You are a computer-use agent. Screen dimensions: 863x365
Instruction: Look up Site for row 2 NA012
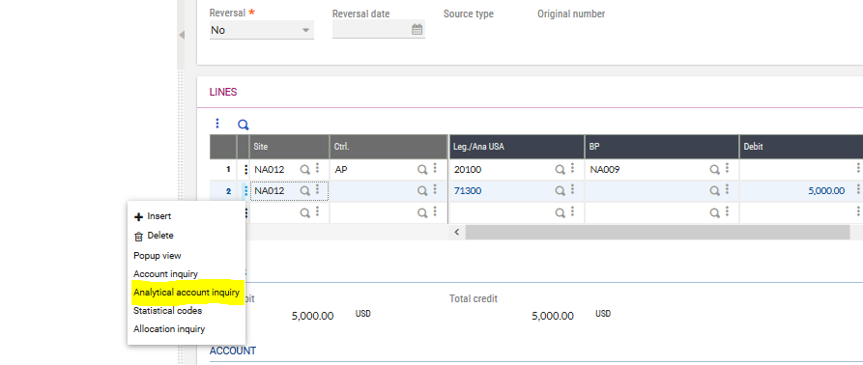click(304, 191)
